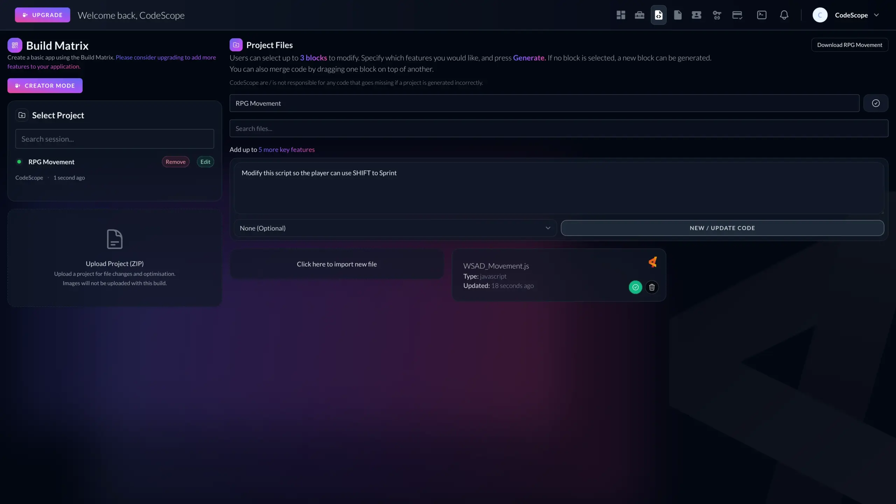
Task: Select the toolbox icon in top toolbar
Action: click(x=639, y=15)
